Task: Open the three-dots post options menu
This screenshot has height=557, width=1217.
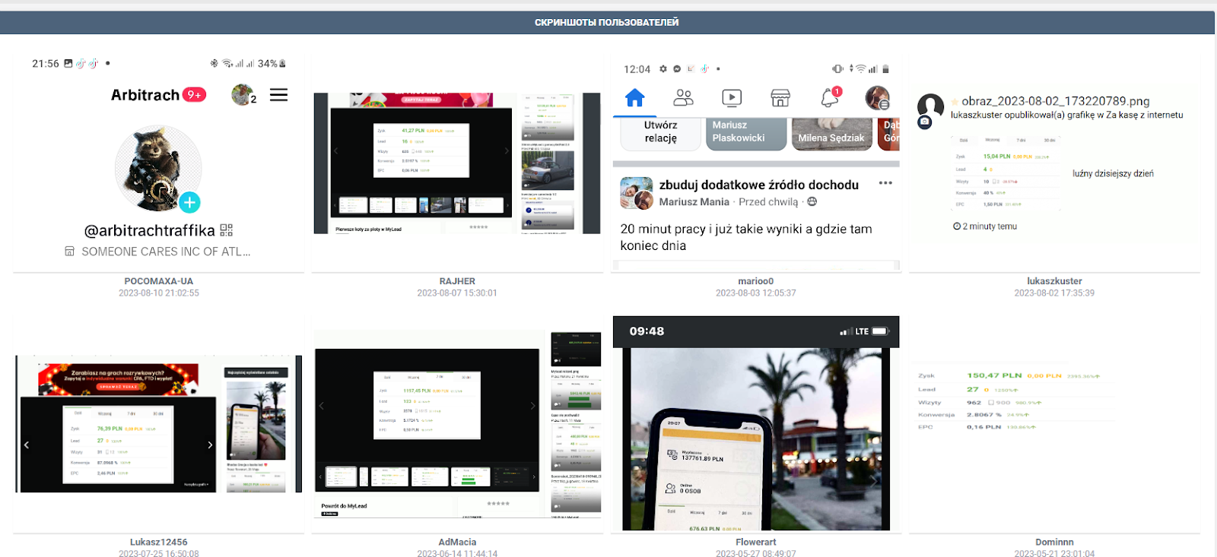Action: pos(885,183)
